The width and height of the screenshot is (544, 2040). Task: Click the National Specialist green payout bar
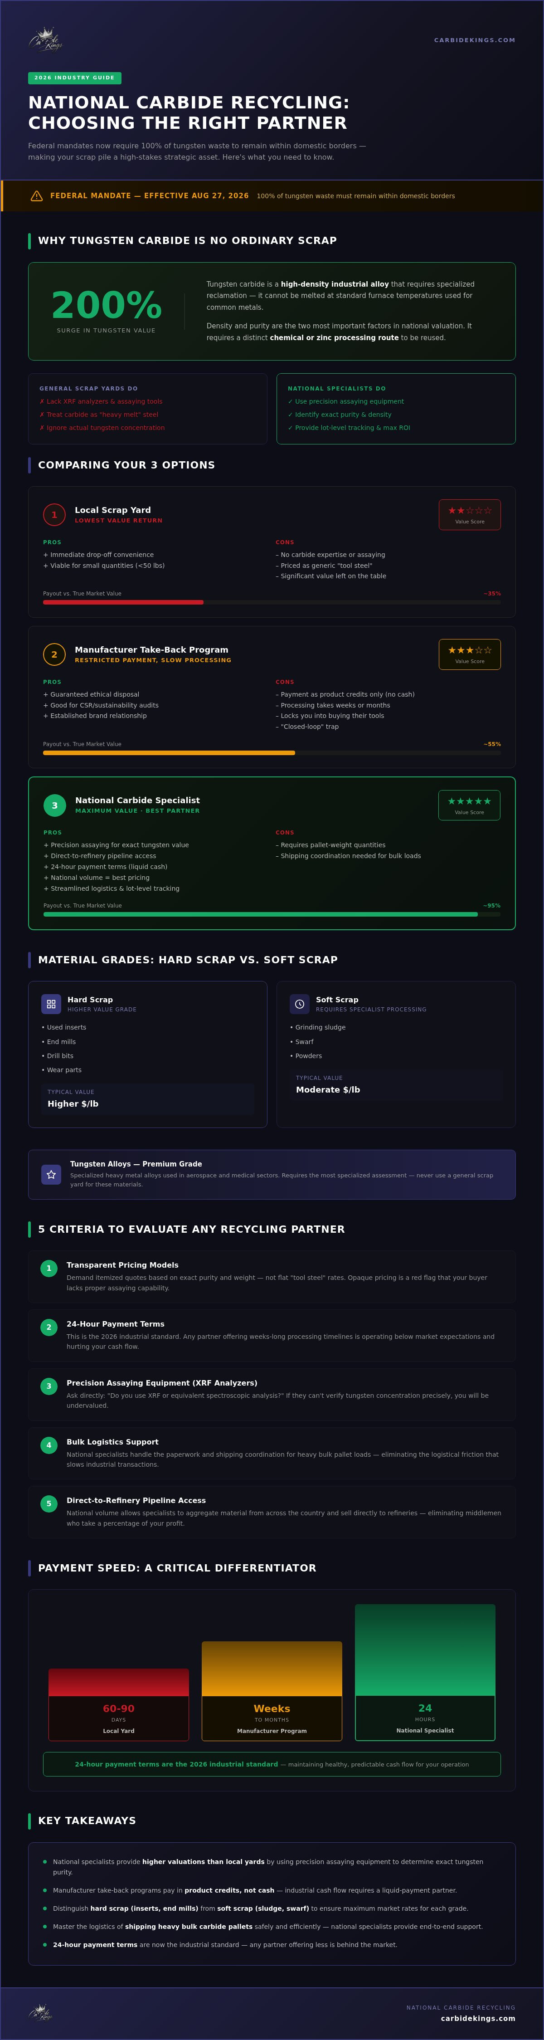261,914
